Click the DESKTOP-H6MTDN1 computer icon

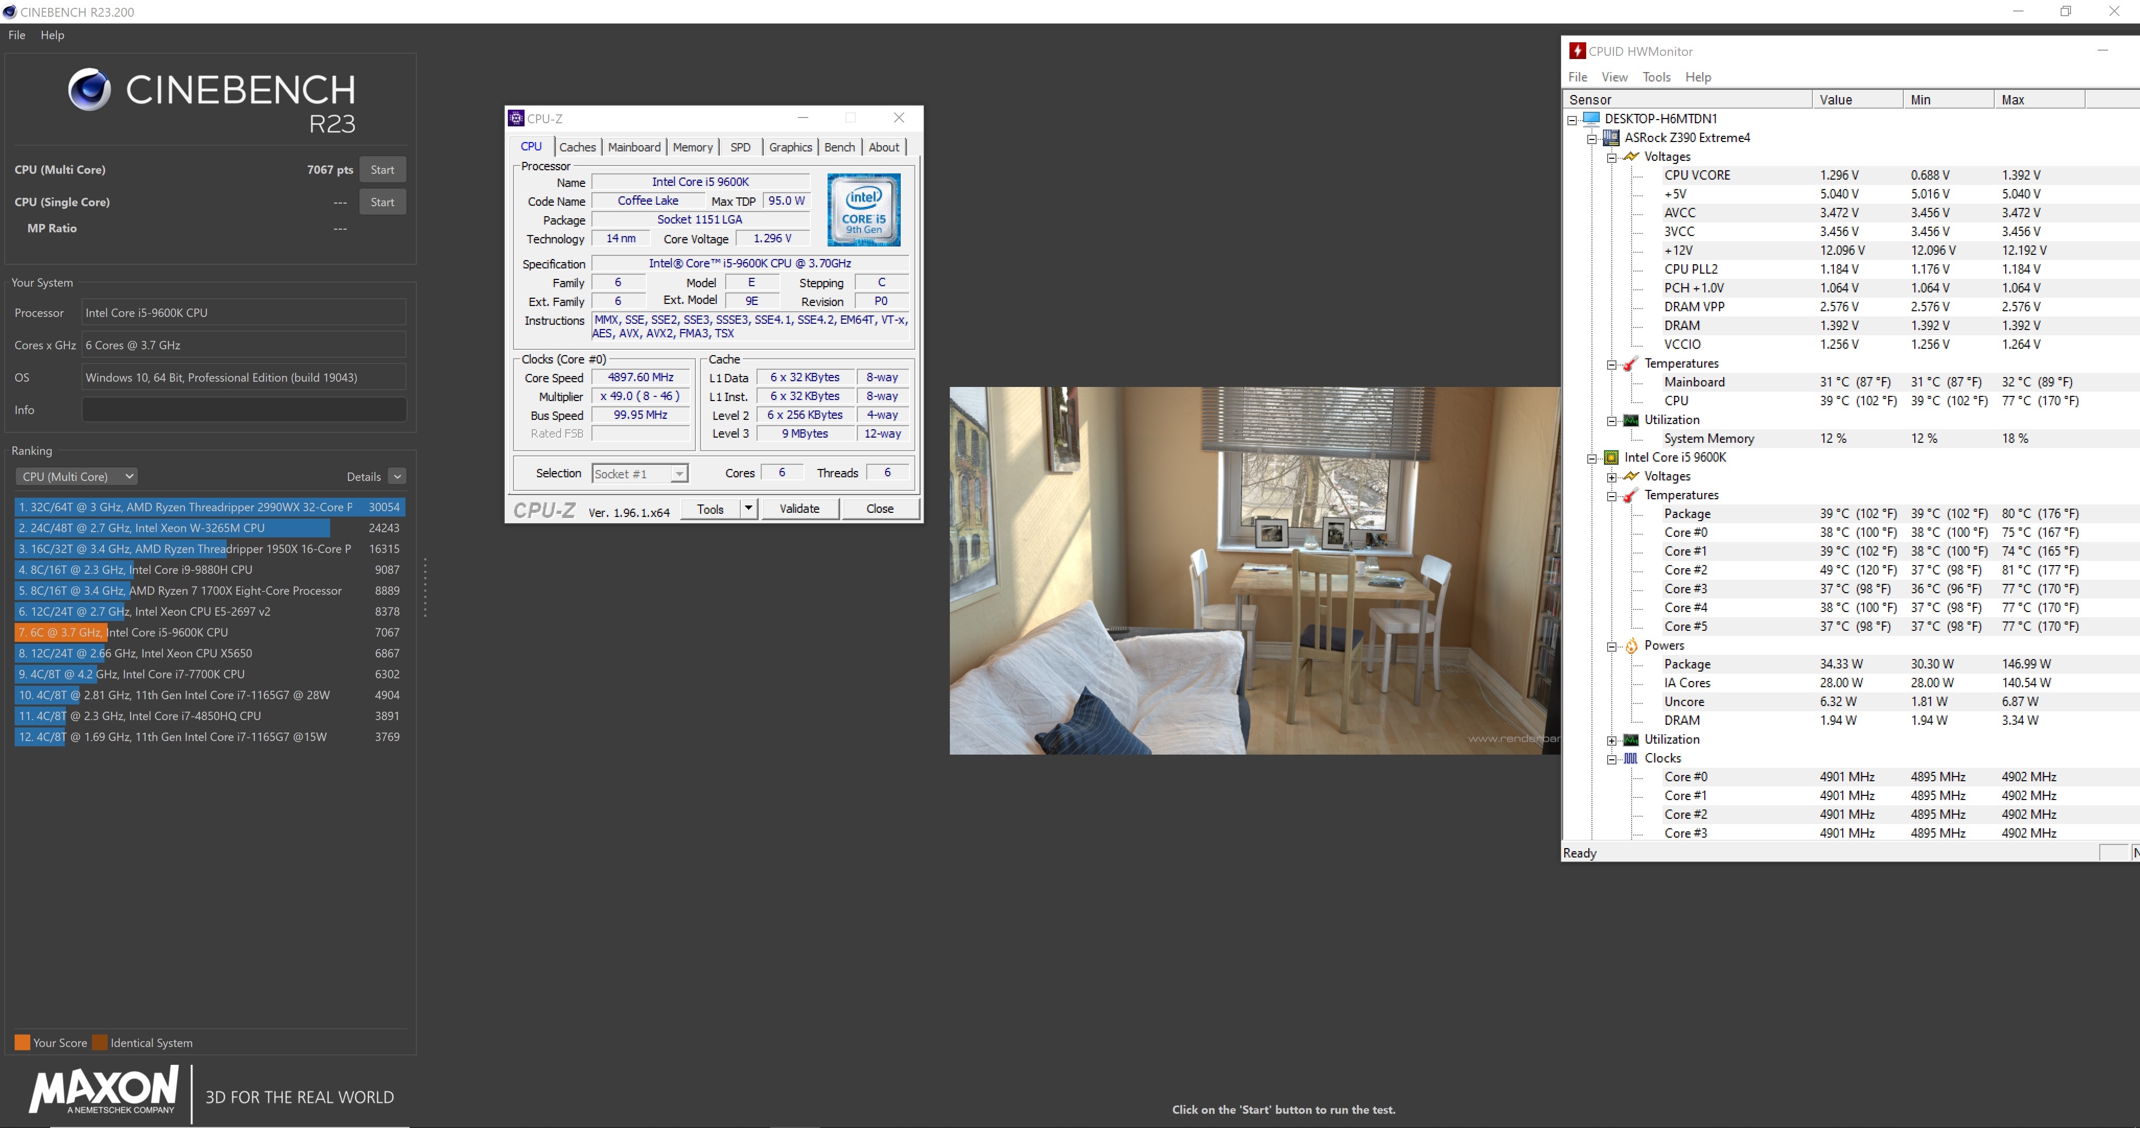tap(1591, 119)
